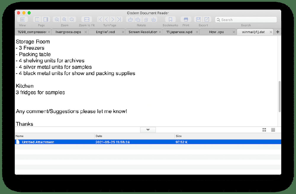Click the actual size magnifier icon

tap(72, 20)
